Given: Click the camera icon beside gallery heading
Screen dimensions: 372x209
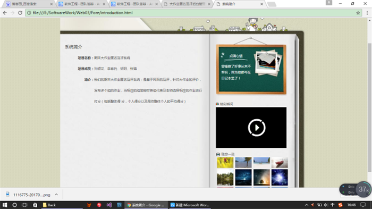Looking at the screenshot, I should pos(218,154).
